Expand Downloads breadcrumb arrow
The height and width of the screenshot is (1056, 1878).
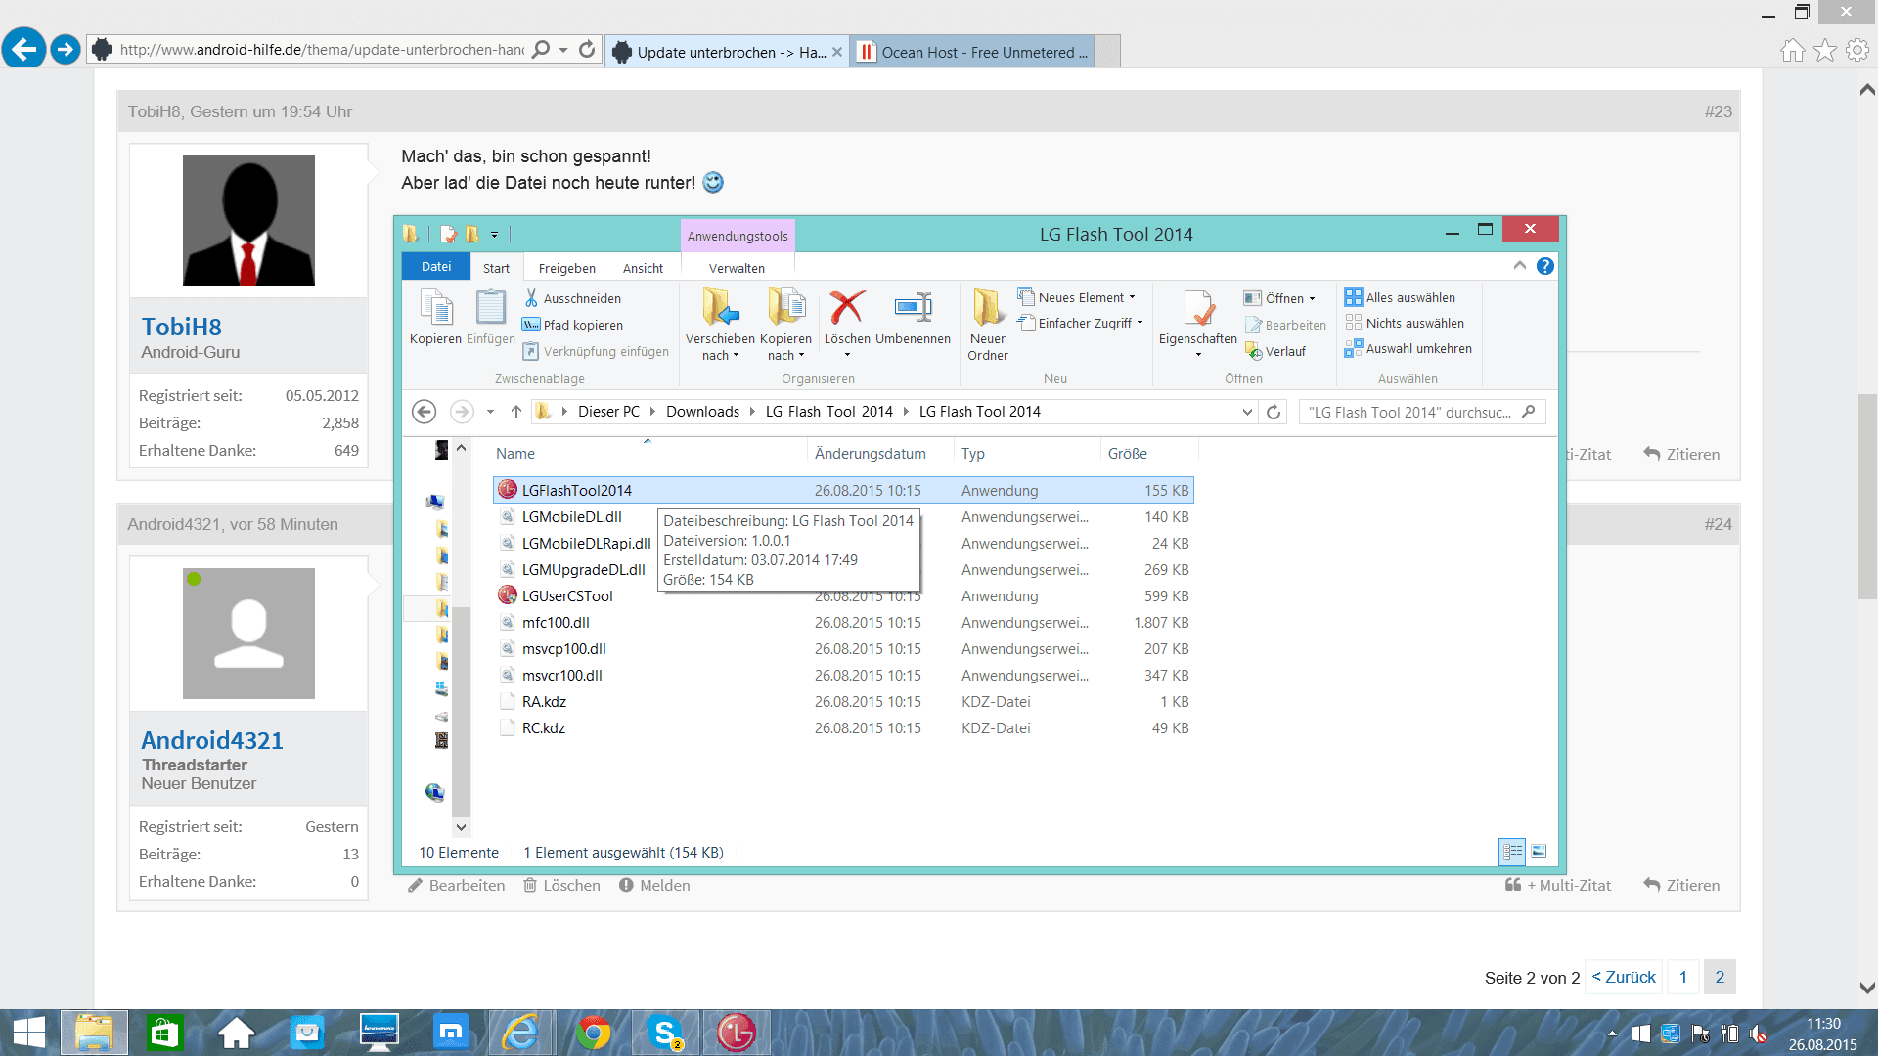tap(752, 412)
